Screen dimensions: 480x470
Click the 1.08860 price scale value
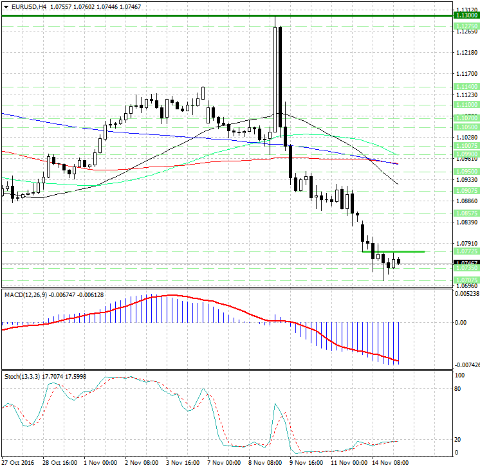[x=467, y=201]
